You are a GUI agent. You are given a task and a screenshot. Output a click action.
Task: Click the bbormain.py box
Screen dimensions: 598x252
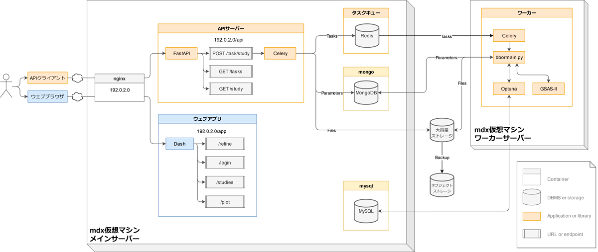pyautogui.click(x=509, y=58)
